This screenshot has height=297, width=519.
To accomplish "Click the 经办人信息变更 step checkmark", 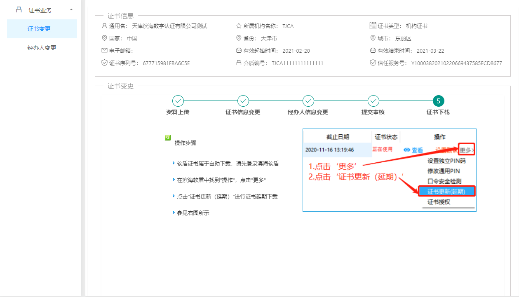I will pos(308,101).
